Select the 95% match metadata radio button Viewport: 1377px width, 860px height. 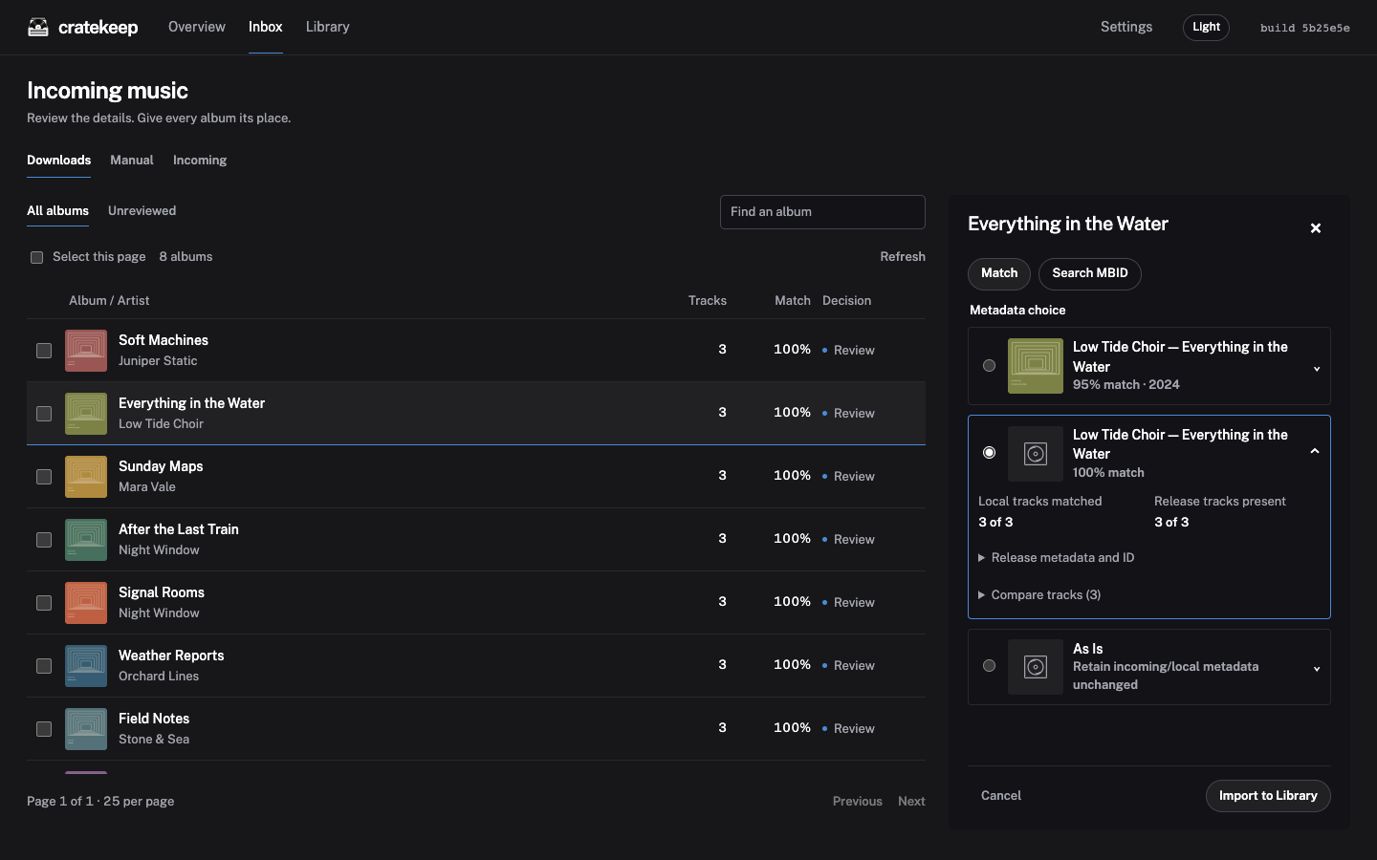[x=990, y=366]
